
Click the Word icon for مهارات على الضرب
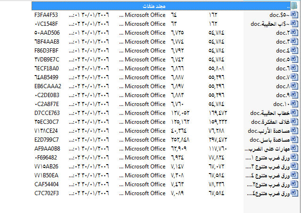[294, 149]
